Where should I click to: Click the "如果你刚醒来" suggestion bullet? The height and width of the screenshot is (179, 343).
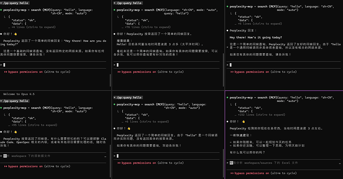coord(260,142)
